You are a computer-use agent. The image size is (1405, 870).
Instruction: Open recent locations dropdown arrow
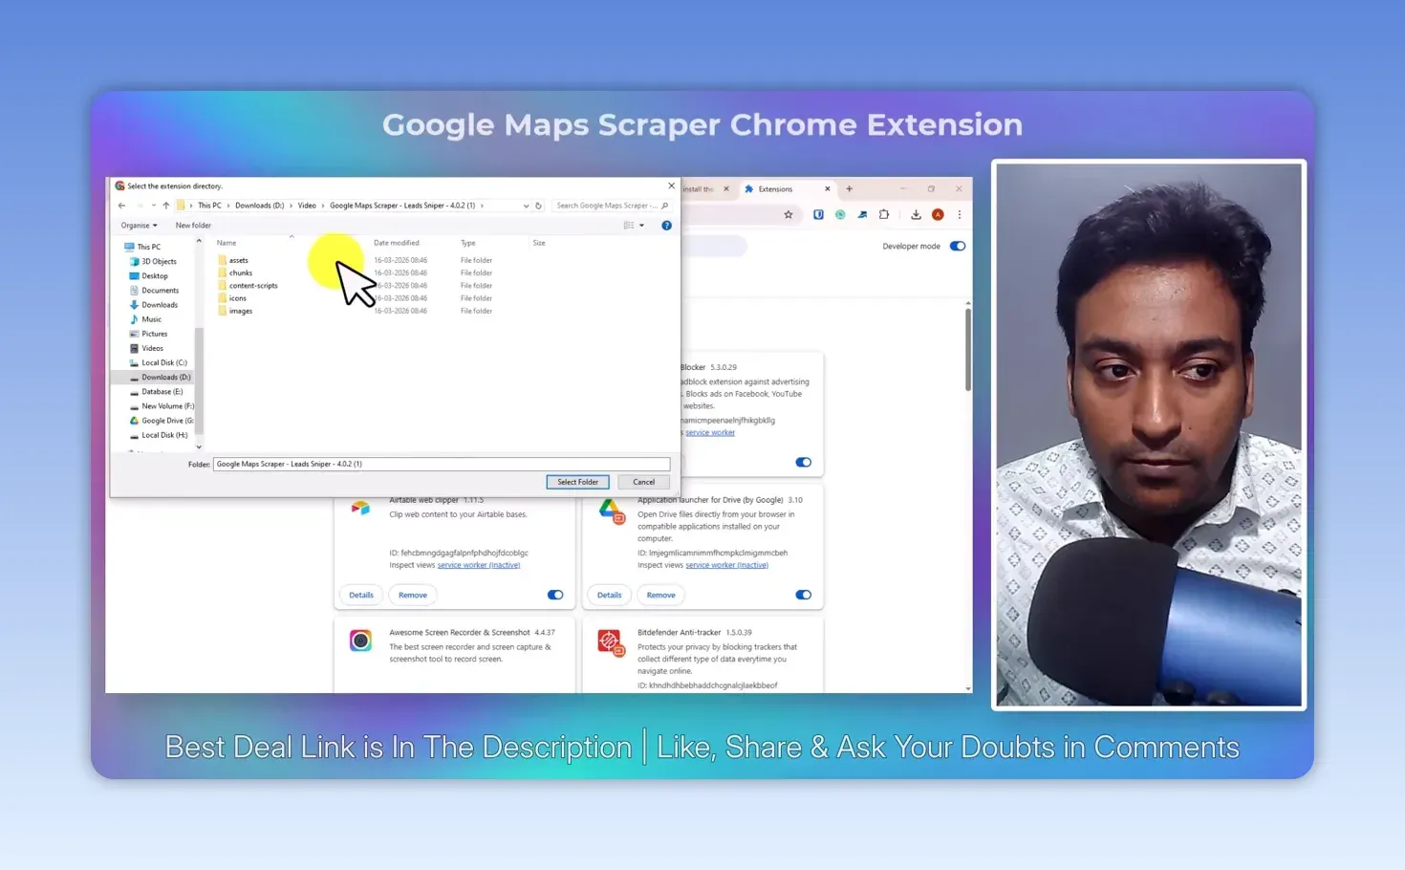[x=153, y=206]
